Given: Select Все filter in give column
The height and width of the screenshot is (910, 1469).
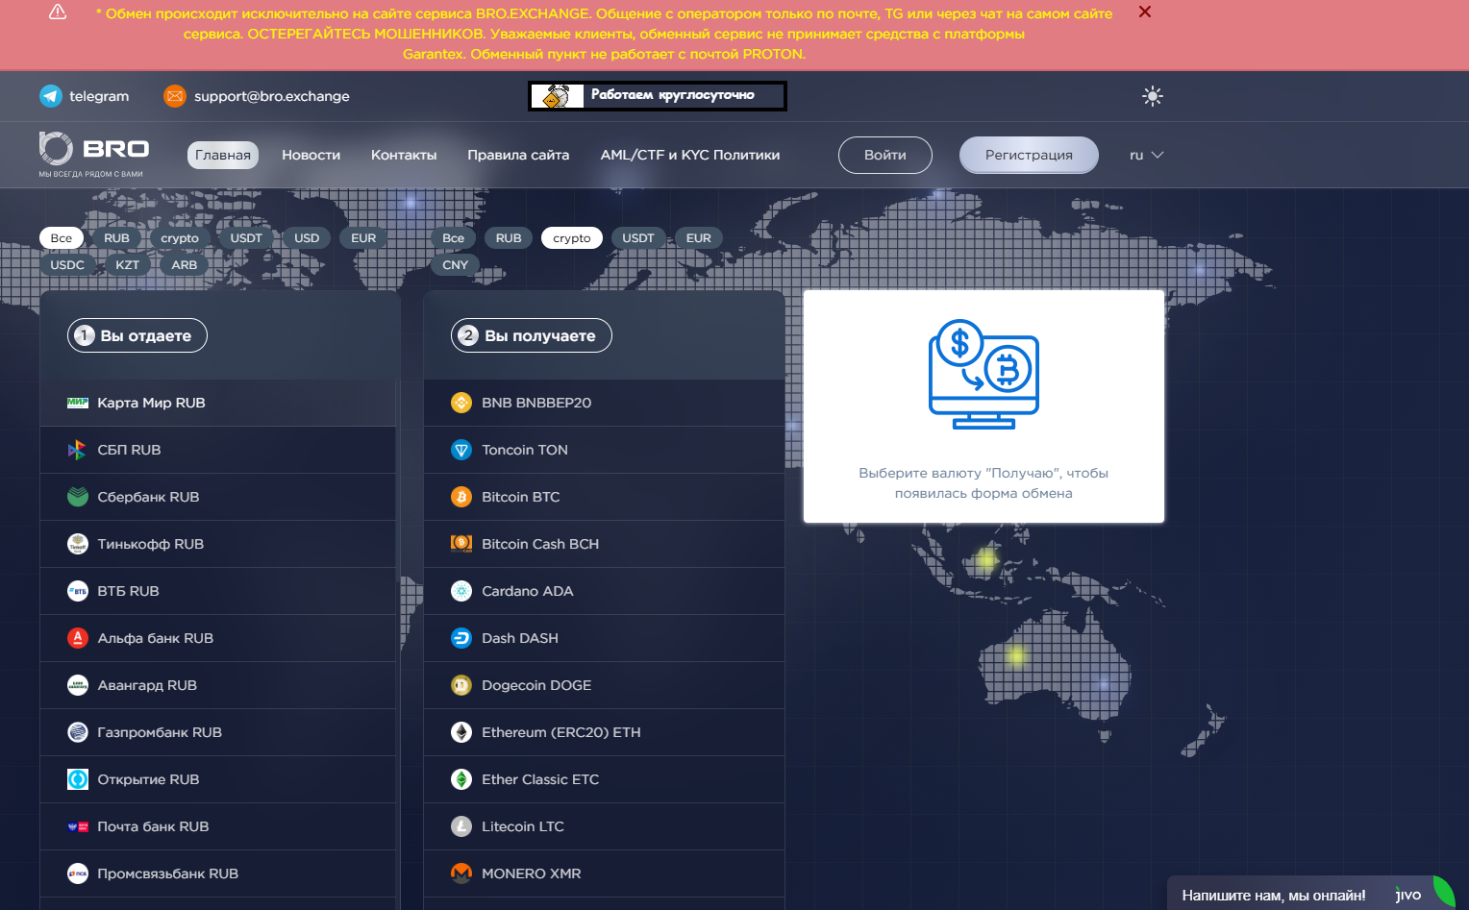Looking at the screenshot, I should pos(62,238).
